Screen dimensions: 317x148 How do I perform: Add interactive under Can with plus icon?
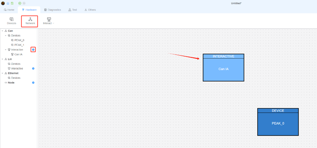[33, 49]
